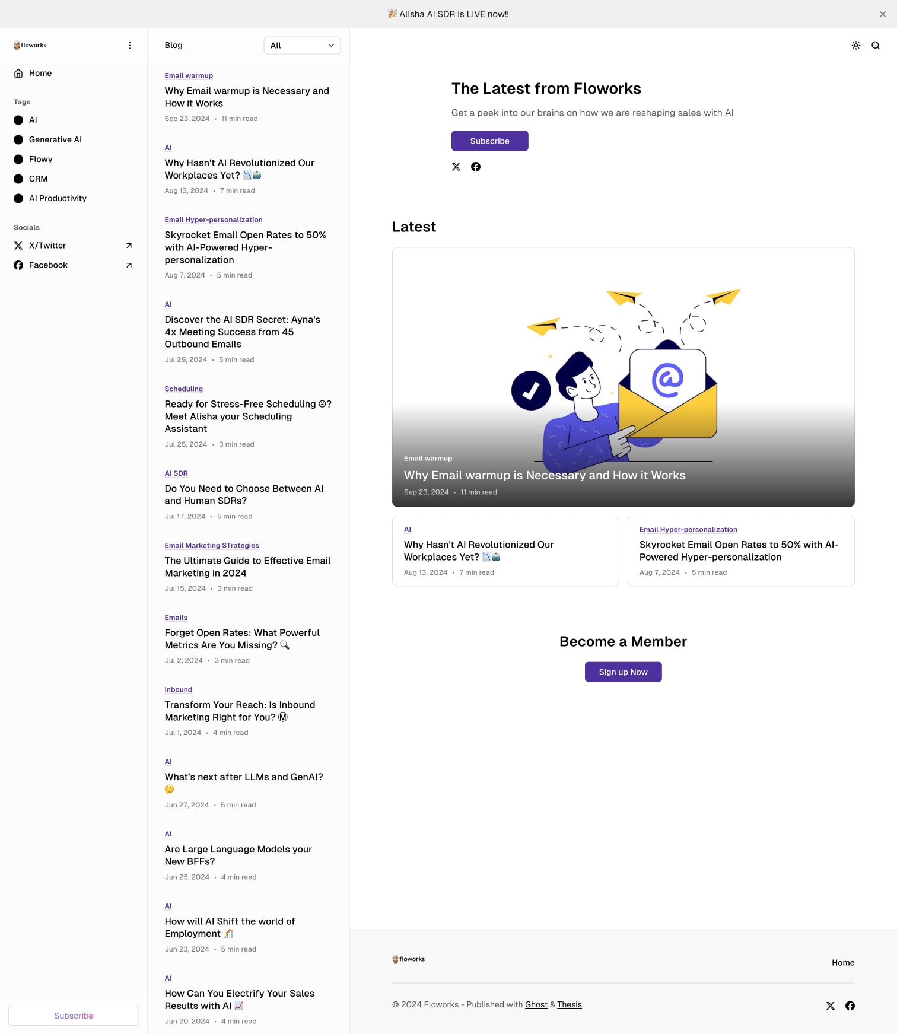Click the Facebook icon in footer
Screen dimensions: 897x1034
pyautogui.click(x=850, y=1006)
